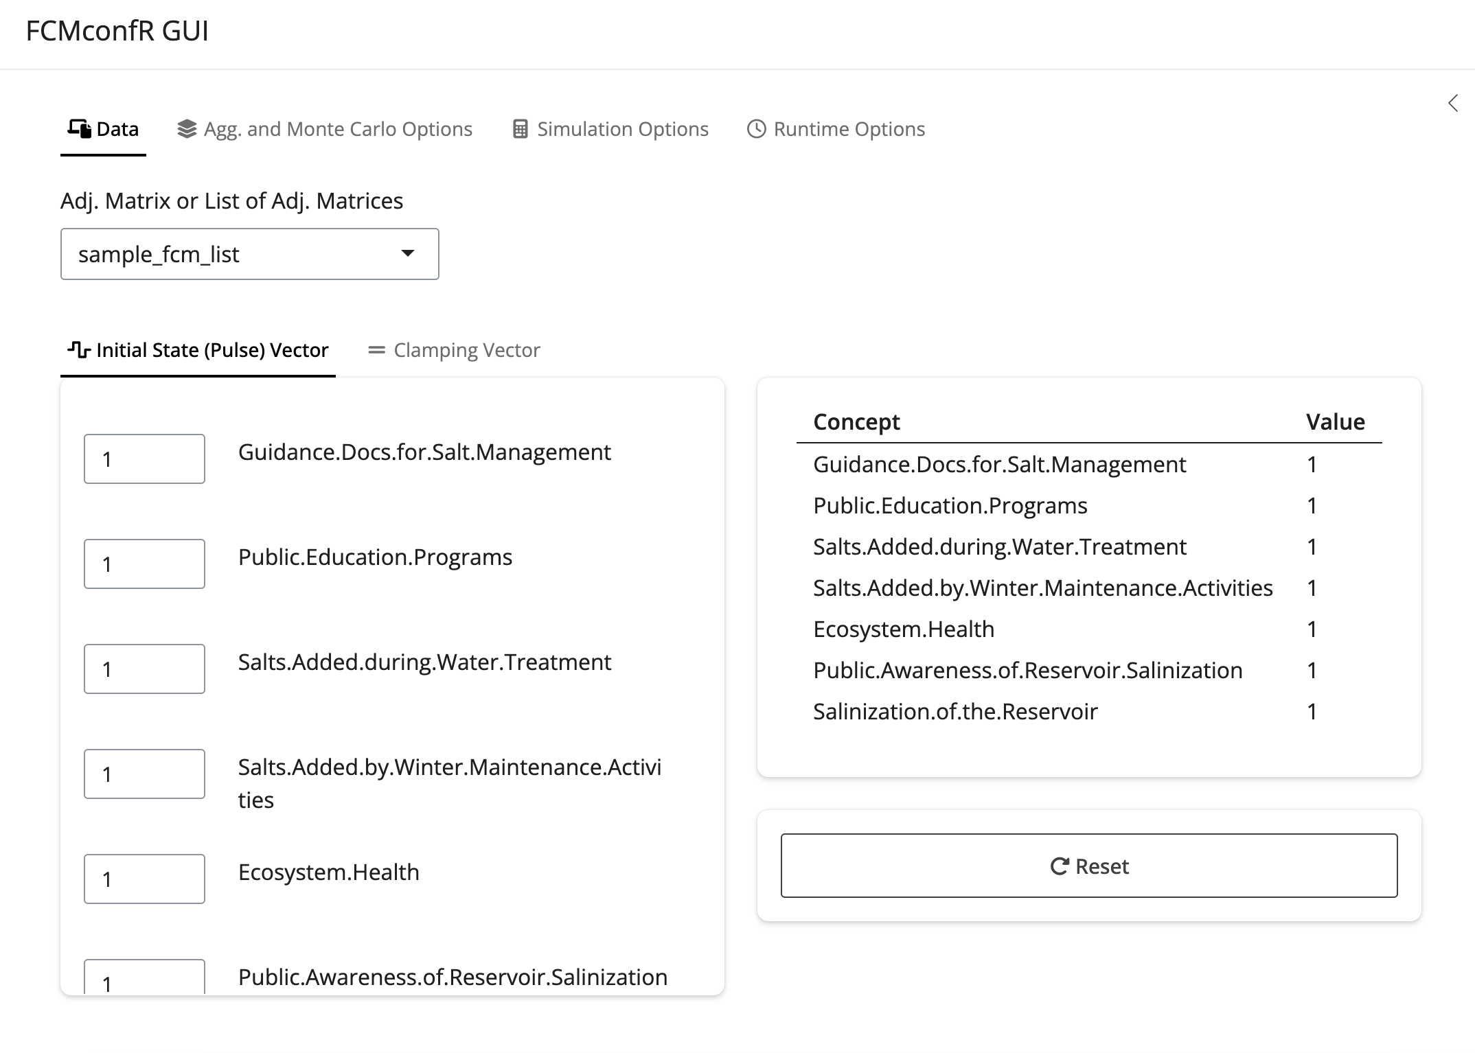
Task: Click the FCMconfR GUI title
Action: tap(117, 31)
